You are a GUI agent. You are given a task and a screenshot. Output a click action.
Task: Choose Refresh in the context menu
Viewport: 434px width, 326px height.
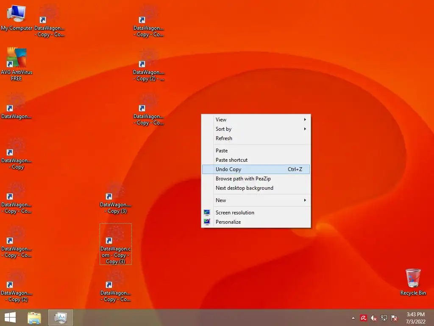click(256, 138)
